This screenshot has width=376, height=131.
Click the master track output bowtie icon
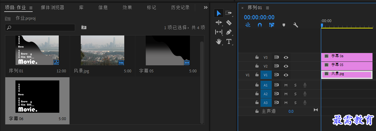click(x=316, y=110)
